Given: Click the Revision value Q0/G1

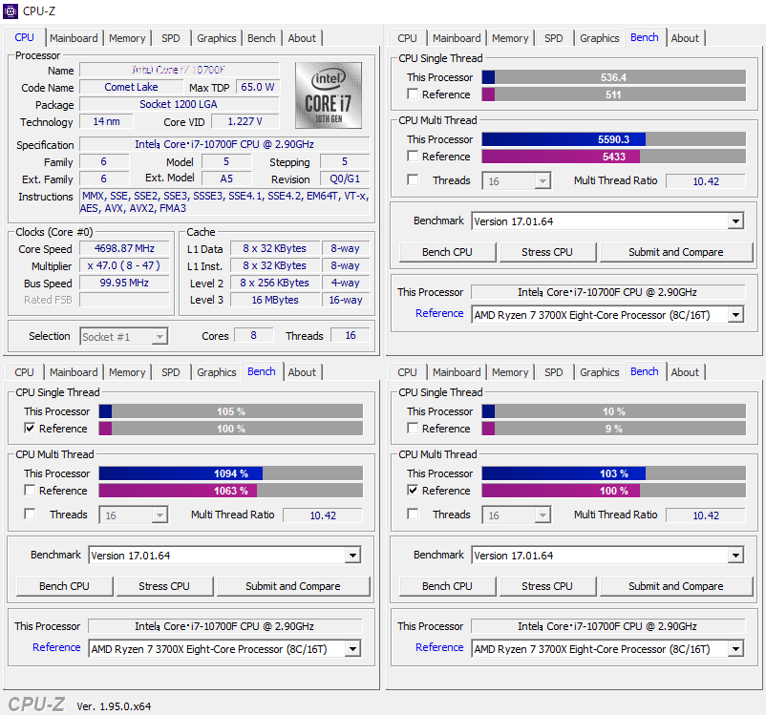Looking at the screenshot, I should tap(345, 179).
